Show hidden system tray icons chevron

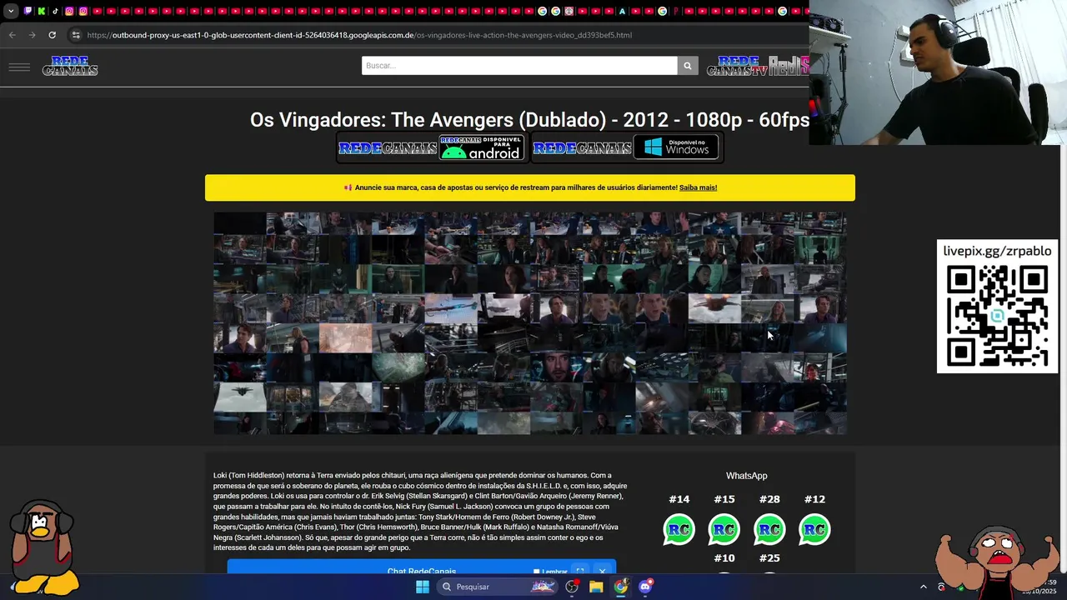923,587
